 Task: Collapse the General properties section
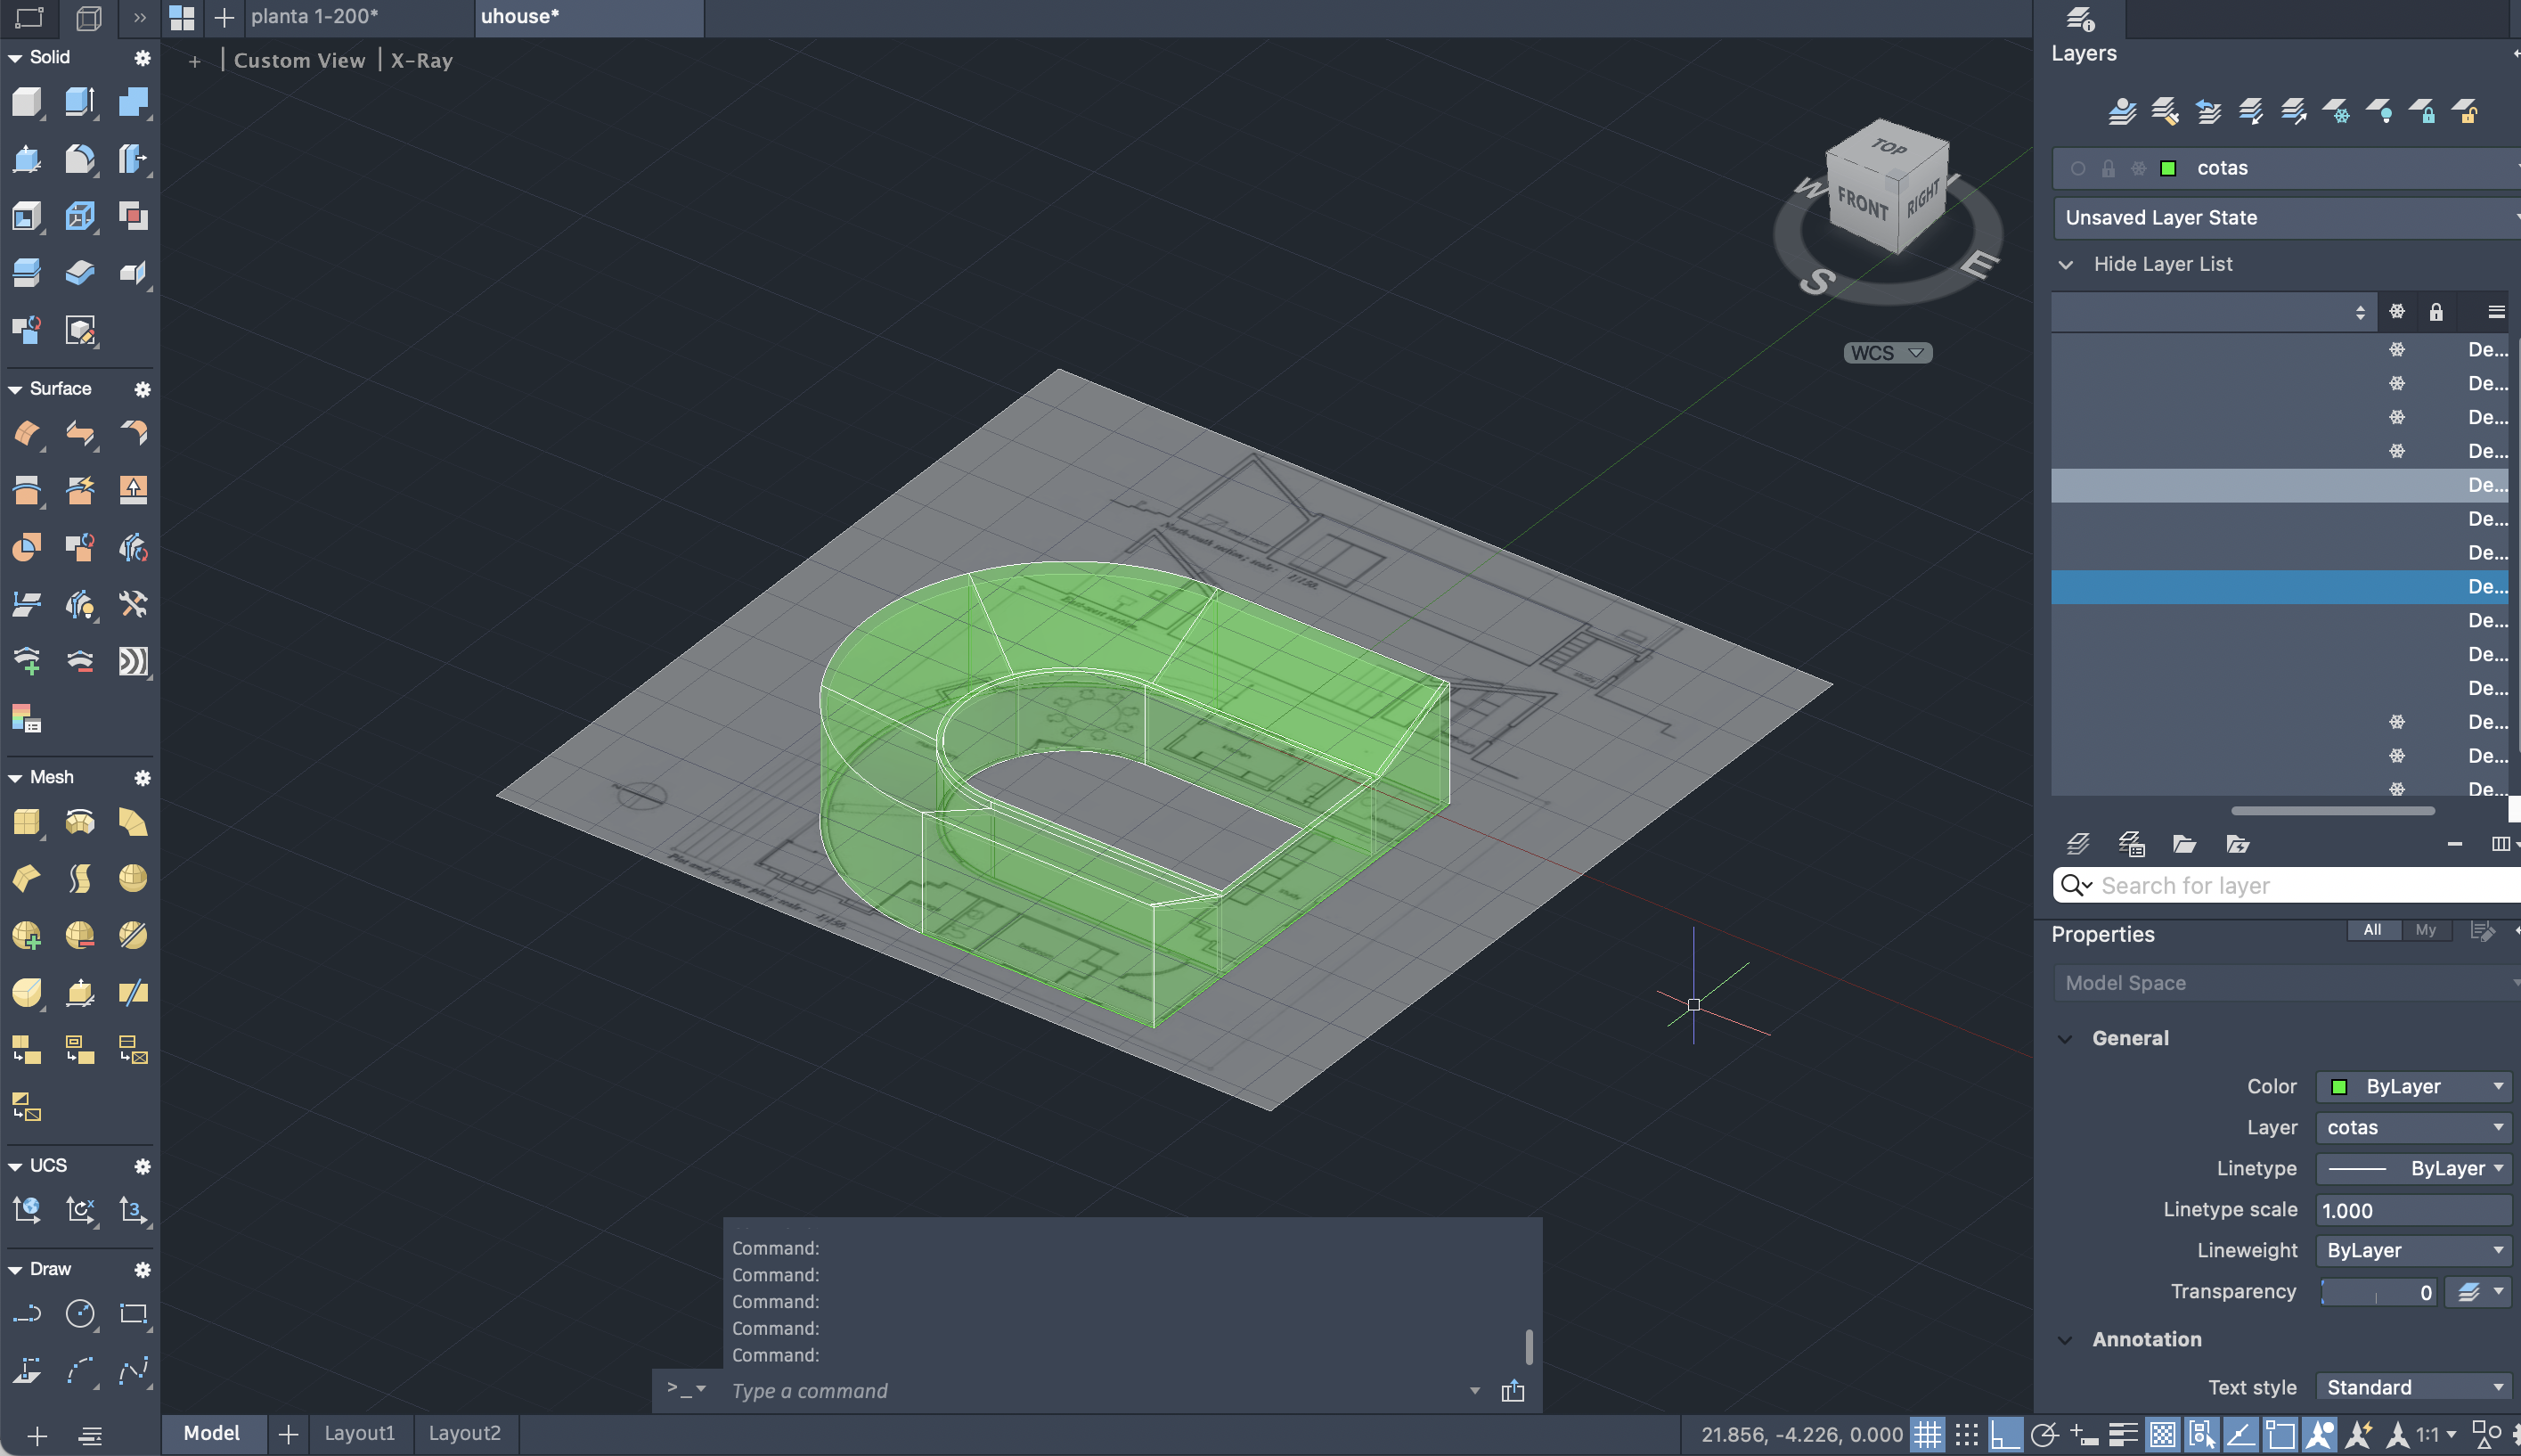pos(2065,1038)
